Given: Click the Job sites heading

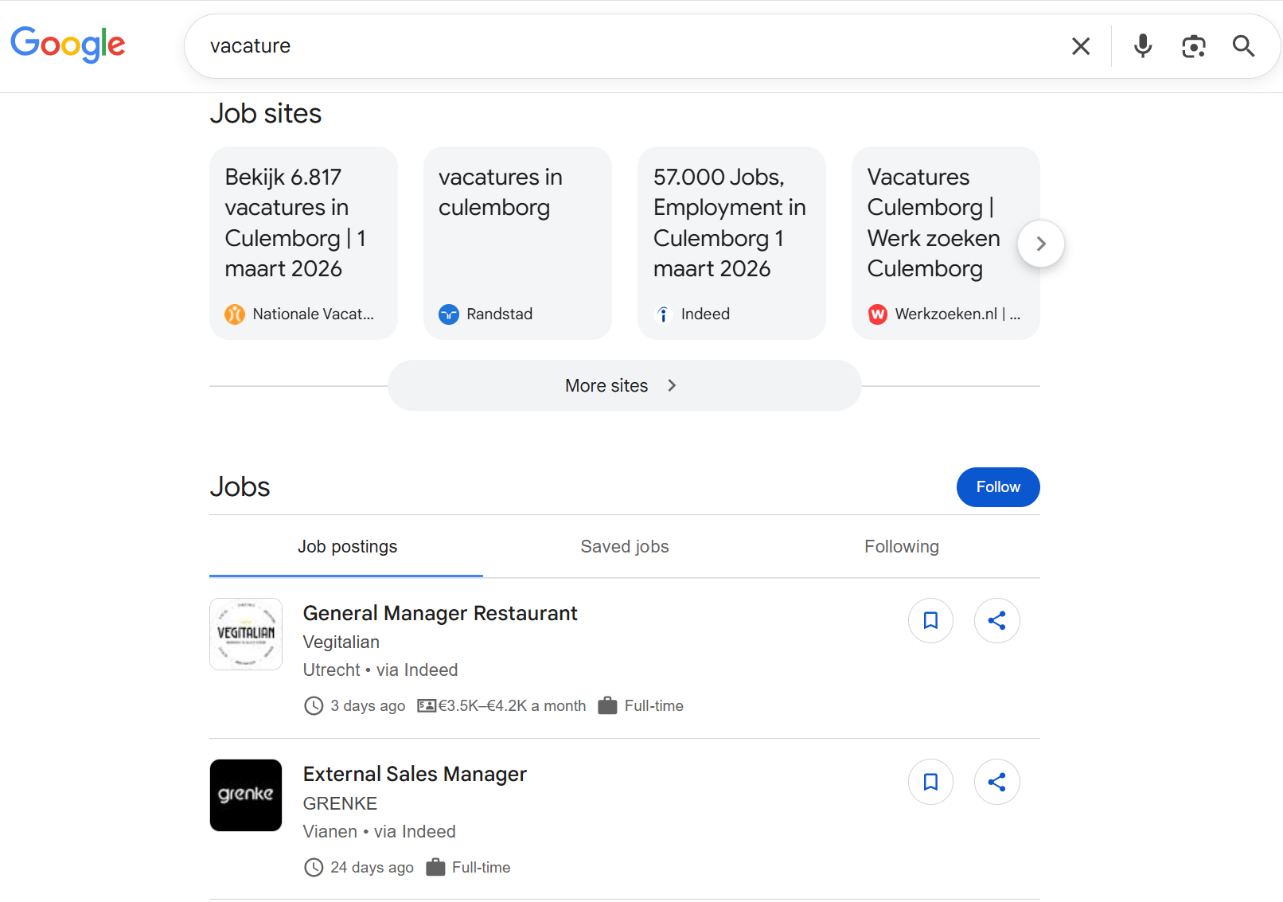Looking at the screenshot, I should (x=266, y=114).
